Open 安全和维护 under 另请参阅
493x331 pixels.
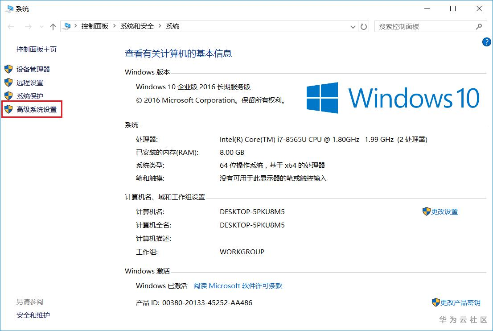[x=33, y=315]
